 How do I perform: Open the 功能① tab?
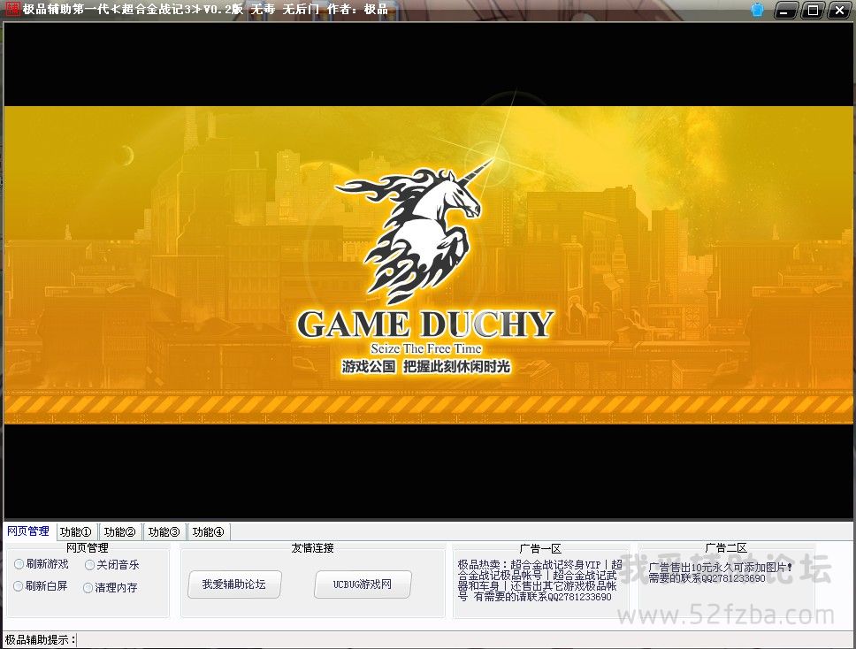(76, 531)
